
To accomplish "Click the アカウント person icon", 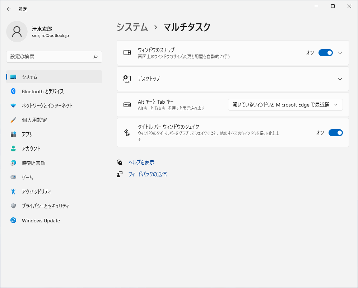I will [13, 148].
